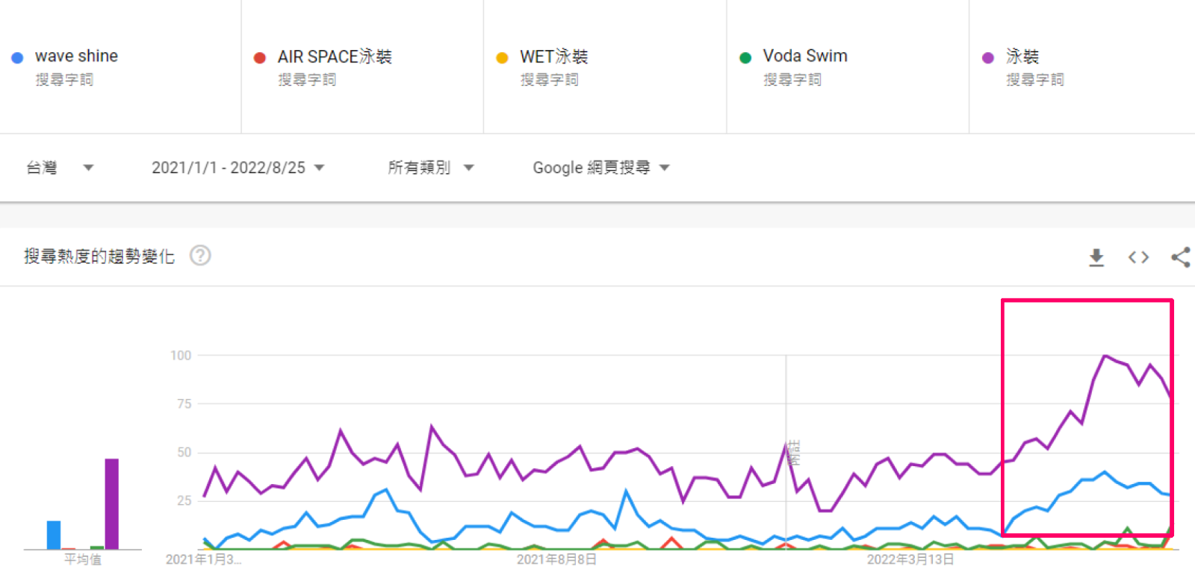Open the 台灣 region dropdown
The height and width of the screenshot is (575, 1195).
(60, 168)
